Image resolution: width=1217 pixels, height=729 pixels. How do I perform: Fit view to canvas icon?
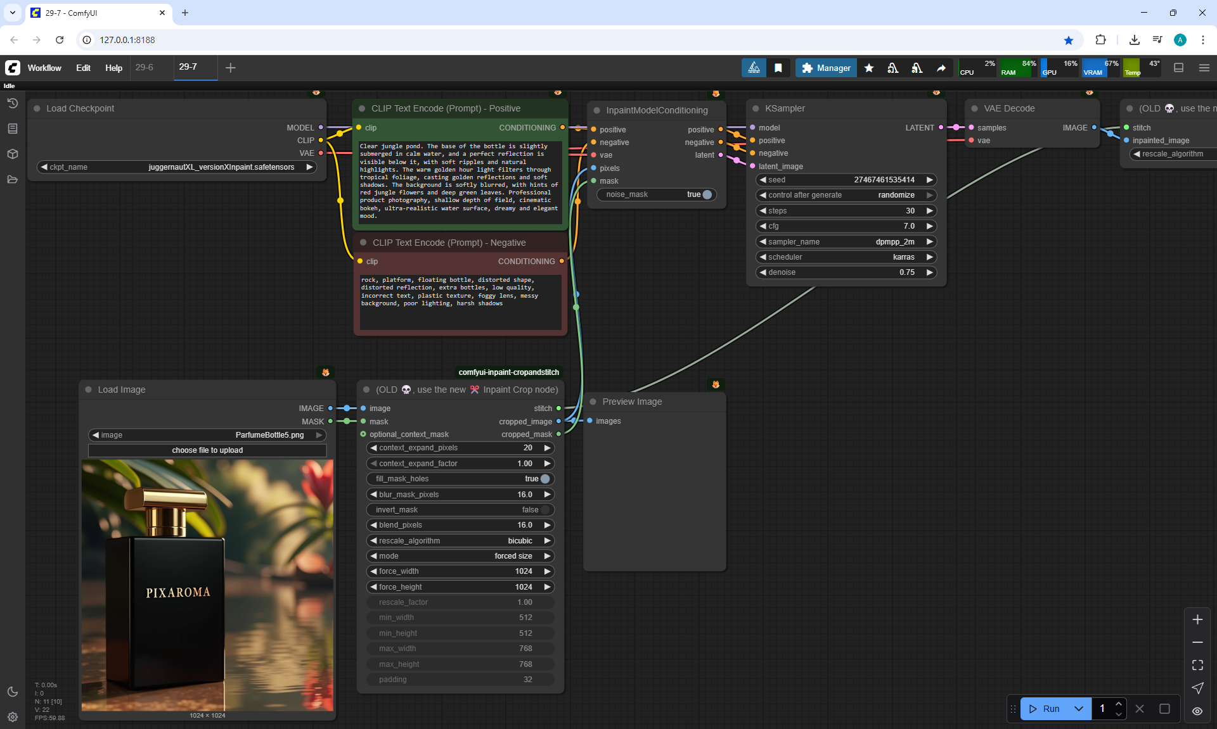1197,665
